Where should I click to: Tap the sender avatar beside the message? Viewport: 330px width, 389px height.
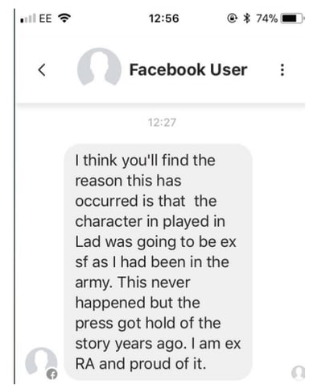coord(41,362)
